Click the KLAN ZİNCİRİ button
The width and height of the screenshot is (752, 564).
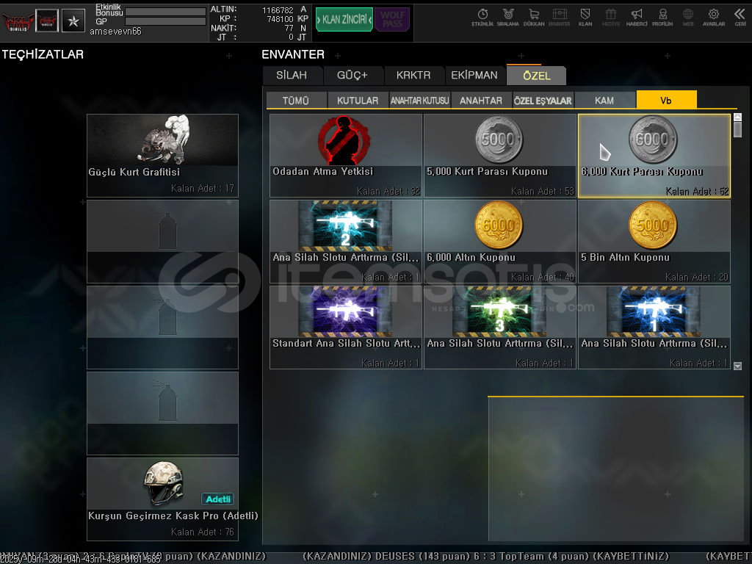tap(344, 20)
